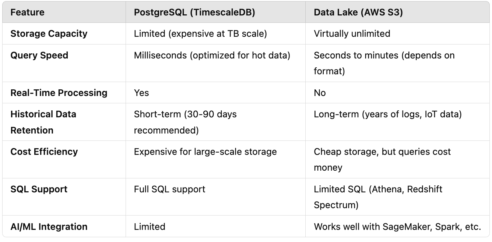The height and width of the screenshot is (242, 492).
Task: Select the "Real-Time Processing" row label
Action: (59, 93)
